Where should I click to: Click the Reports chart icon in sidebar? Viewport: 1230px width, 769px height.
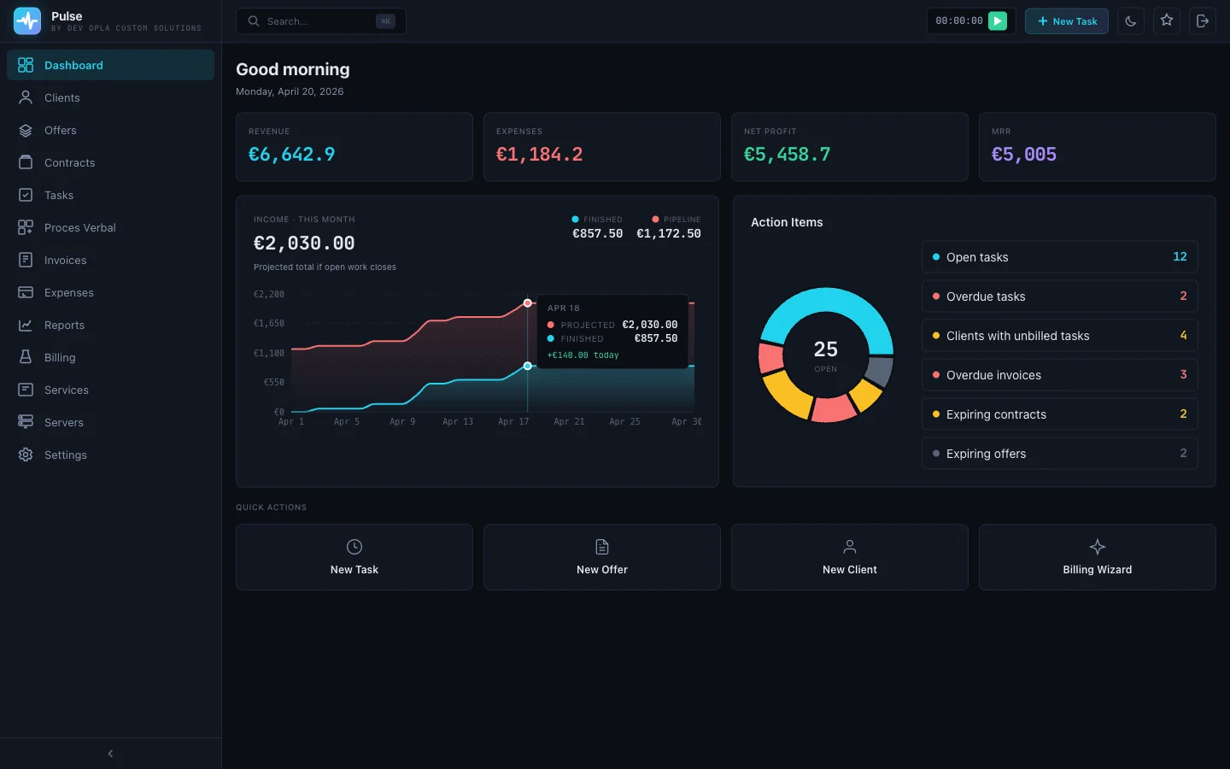26,325
